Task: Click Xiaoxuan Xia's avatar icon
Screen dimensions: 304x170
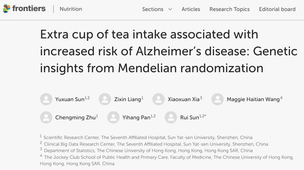Action: tap(159, 99)
